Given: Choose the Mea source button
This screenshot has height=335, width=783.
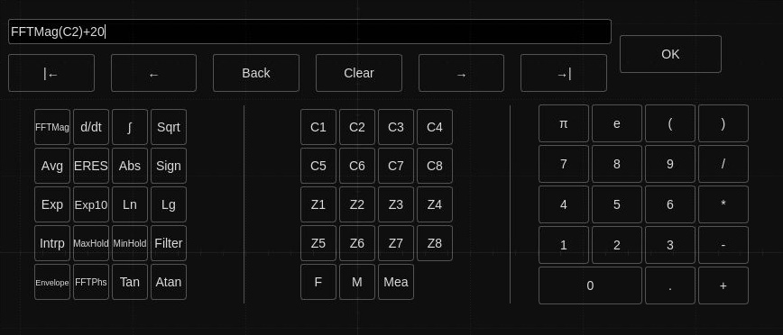Looking at the screenshot, I should click(396, 282).
